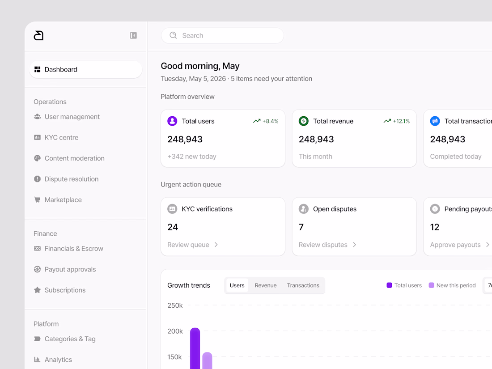
Task: Switch to the Transactions tab
Action: tap(303, 285)
